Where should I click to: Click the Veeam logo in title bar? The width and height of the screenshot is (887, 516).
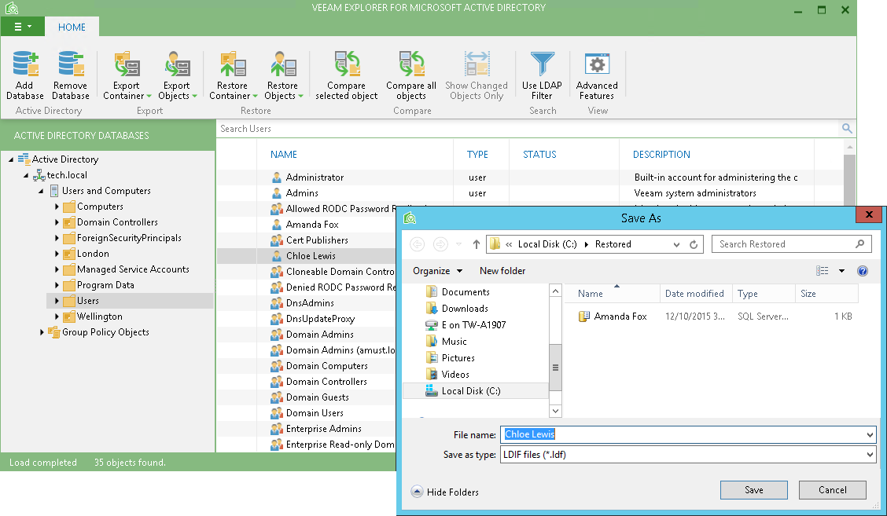coord(12,8)
